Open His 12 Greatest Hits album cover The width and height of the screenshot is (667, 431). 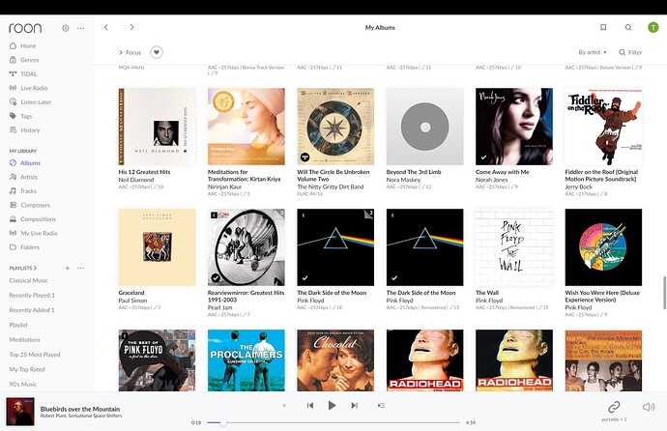coord(157,127)
